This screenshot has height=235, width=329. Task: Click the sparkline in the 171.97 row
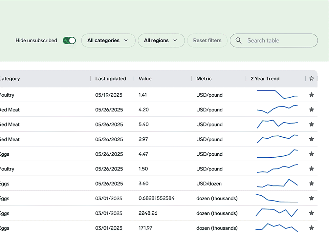(x=276, y=227)
